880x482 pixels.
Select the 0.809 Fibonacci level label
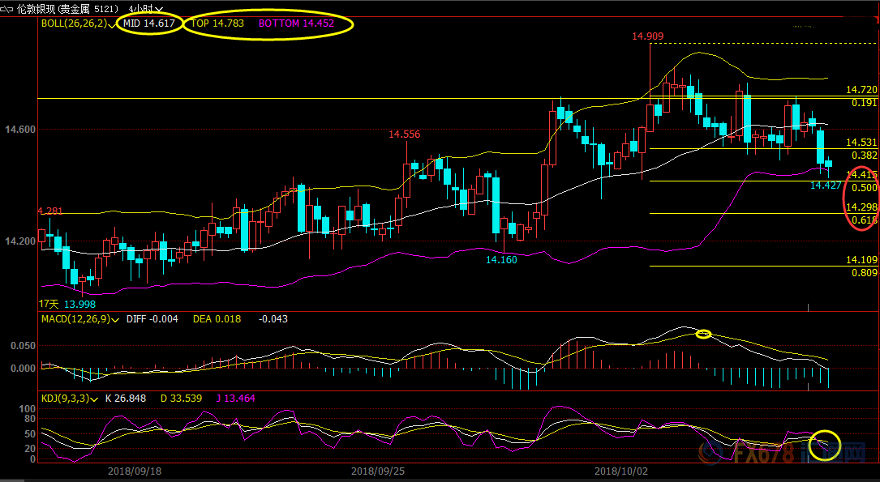[x=864, y=273]
